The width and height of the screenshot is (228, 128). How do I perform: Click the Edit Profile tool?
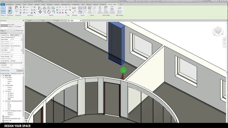pos(90,10)
